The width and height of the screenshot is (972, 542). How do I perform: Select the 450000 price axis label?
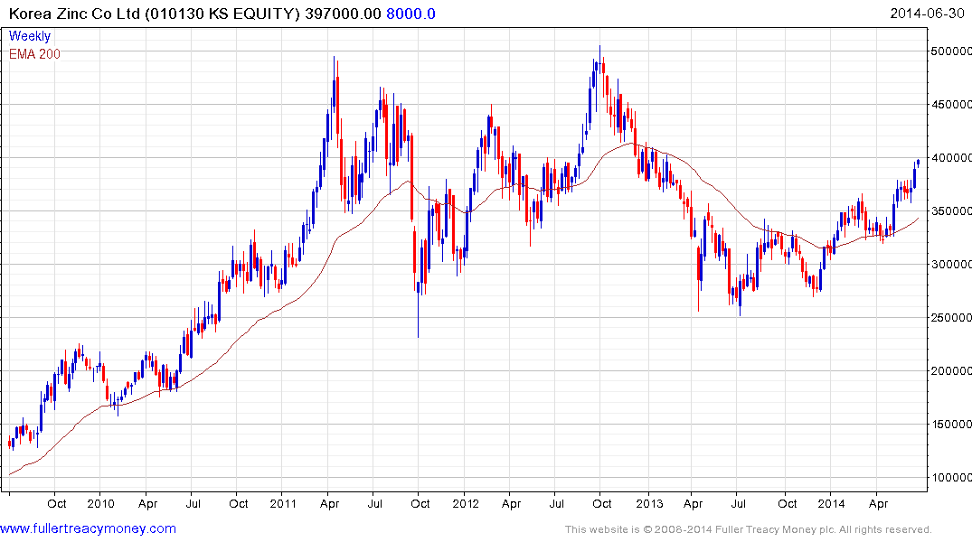[x=951, y=104]
